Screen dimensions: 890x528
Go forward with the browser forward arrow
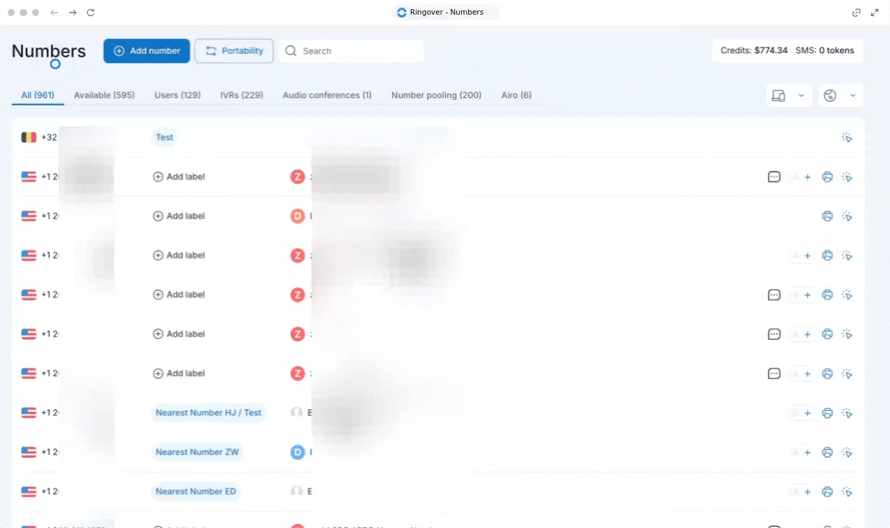73,13
